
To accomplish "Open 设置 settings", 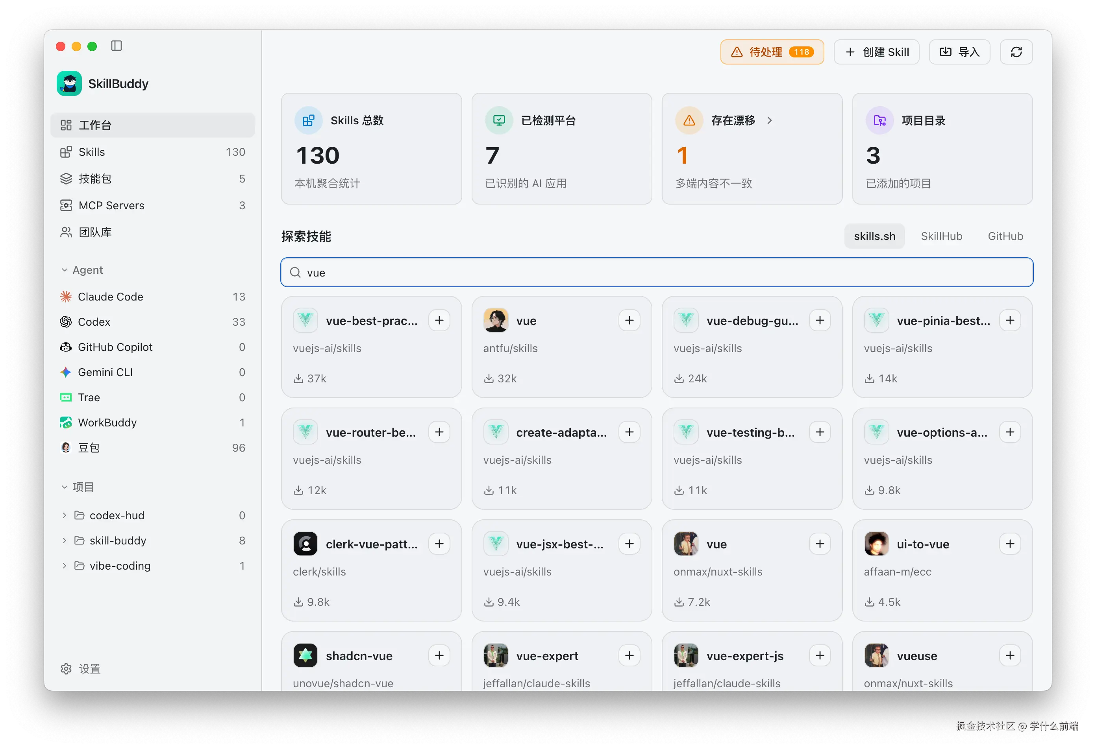I will 81,669.
